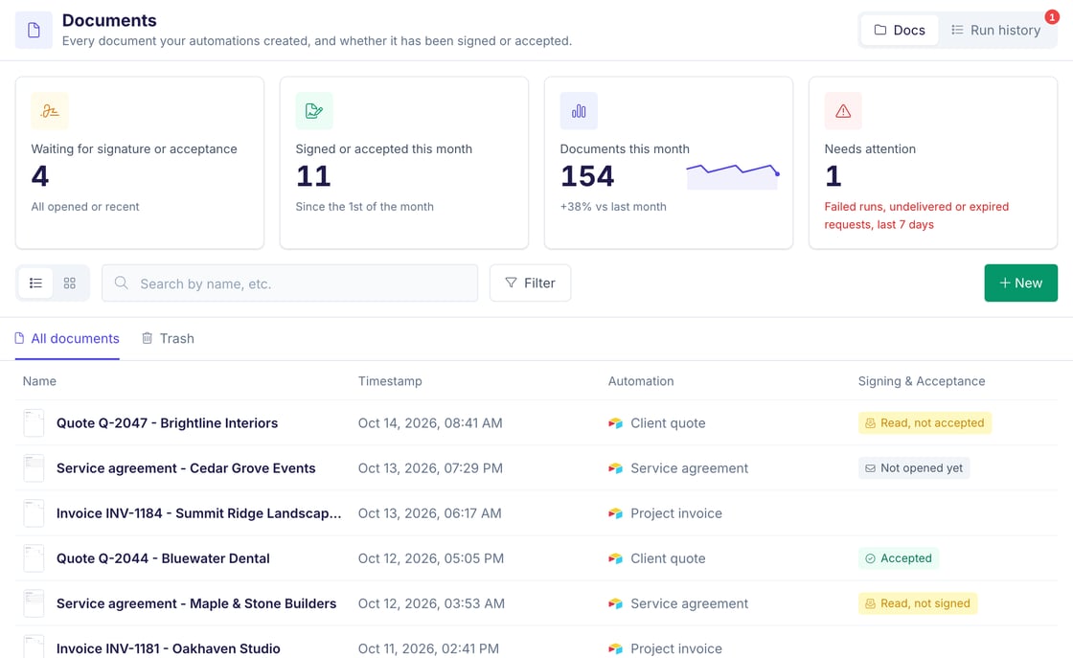Image resolution: width=1073 pixels, height=658 pixels.
Task: Click the Search by name field
Action: (x=289, y=284)
